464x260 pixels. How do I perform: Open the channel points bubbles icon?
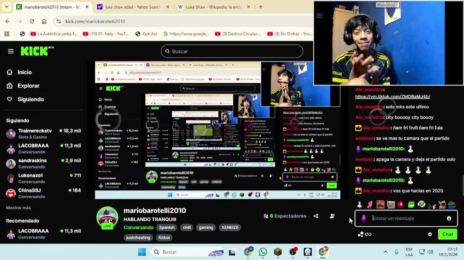tap(361, 234)
